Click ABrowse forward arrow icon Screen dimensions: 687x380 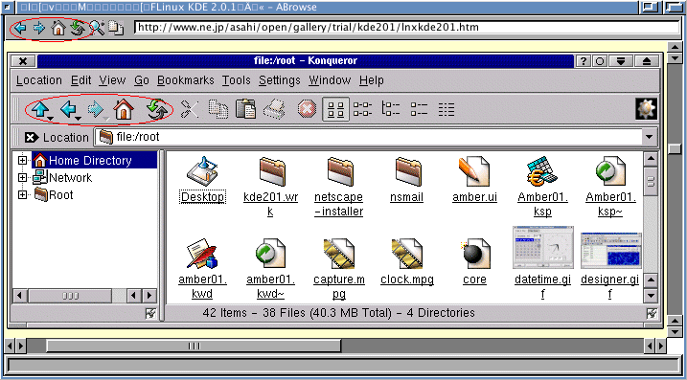pos(39,29)
